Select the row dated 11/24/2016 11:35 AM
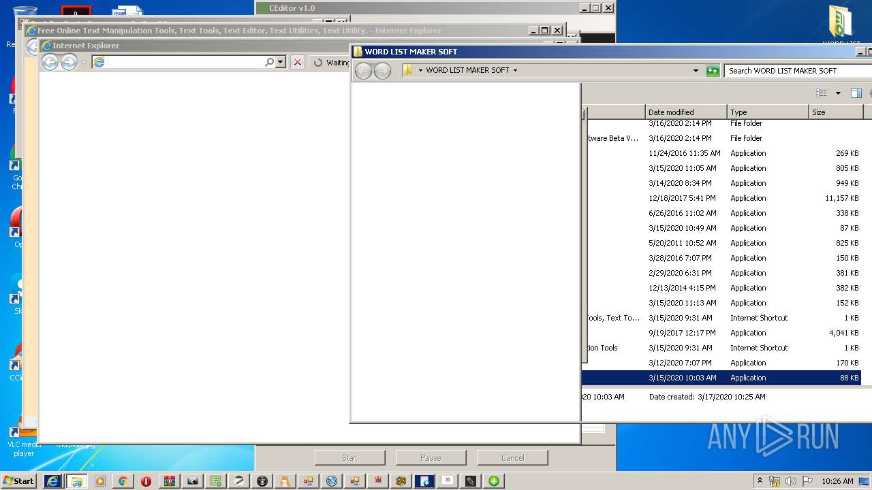The height and width of the screenshot is (490, 872). [x=722, y=153]
